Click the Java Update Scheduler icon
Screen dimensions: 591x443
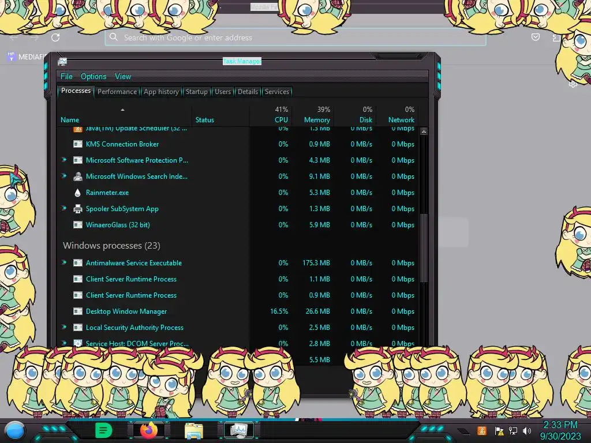(78, 130)
